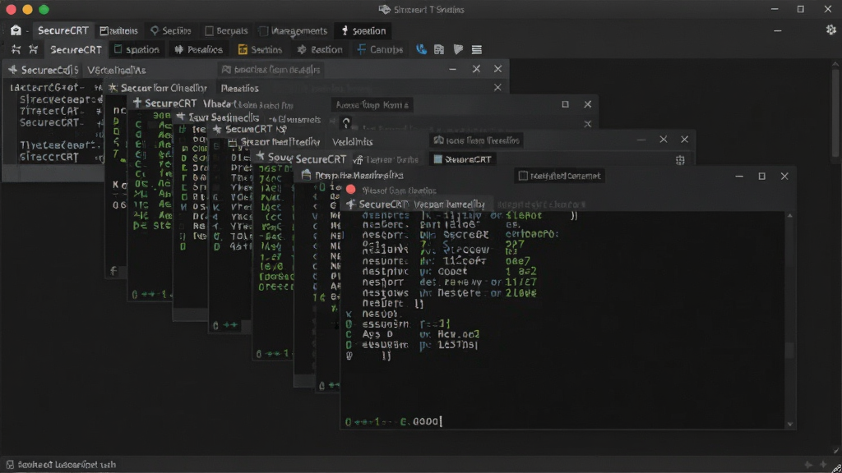This screenshot has width=842, height=473.
Task: Select the highlighted 'Soaction' tab in the top row
Action: click(x=363, y=30)
